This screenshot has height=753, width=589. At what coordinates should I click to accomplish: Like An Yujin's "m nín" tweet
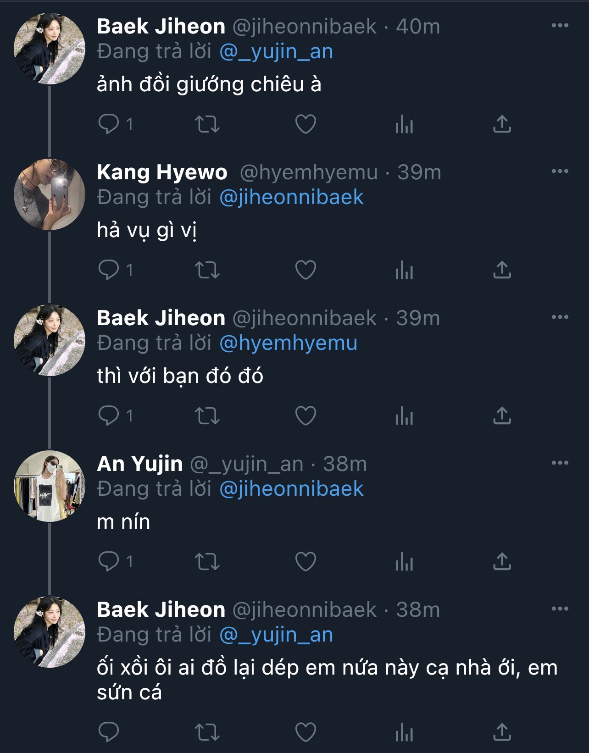click(x=306, y=562)
